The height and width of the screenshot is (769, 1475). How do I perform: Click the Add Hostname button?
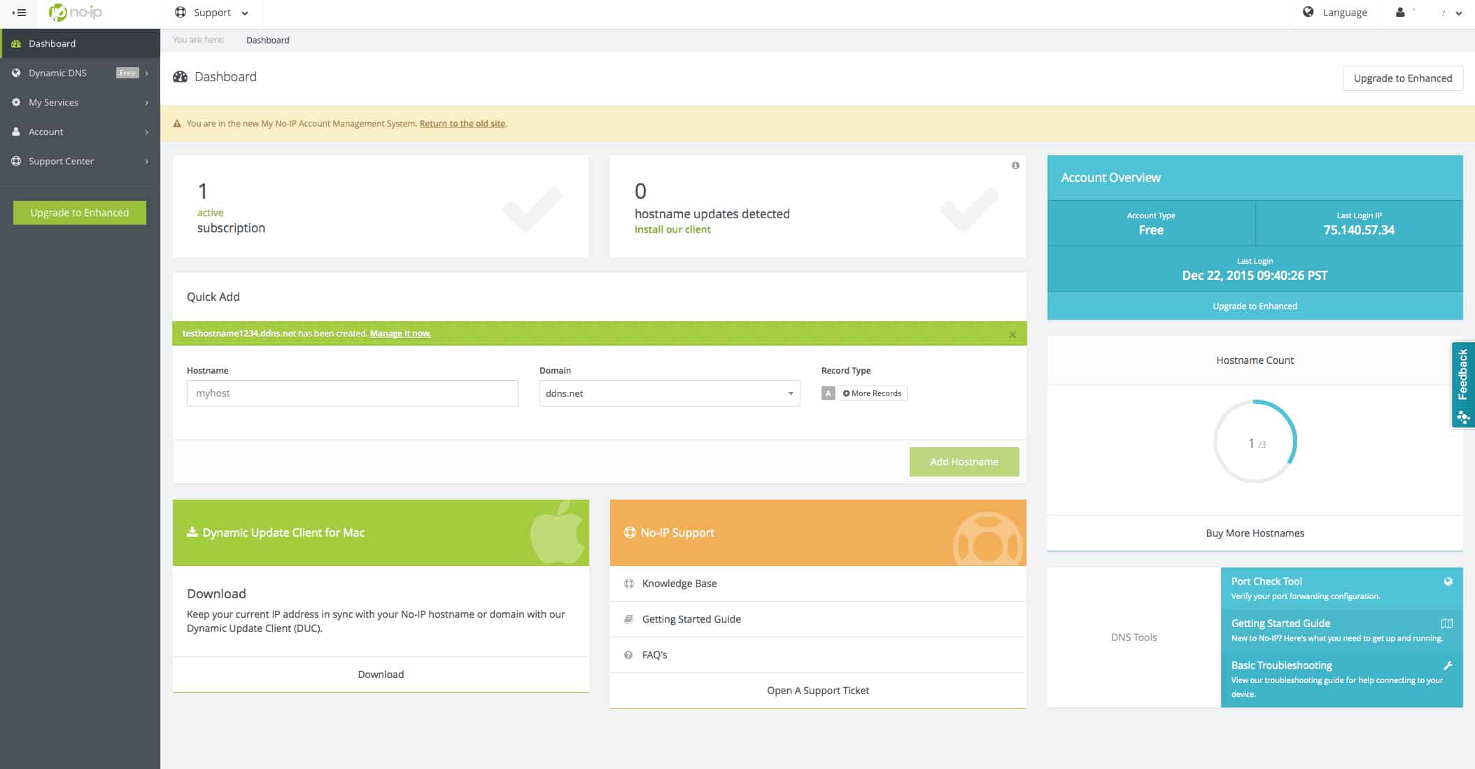(x=964, y=462)
